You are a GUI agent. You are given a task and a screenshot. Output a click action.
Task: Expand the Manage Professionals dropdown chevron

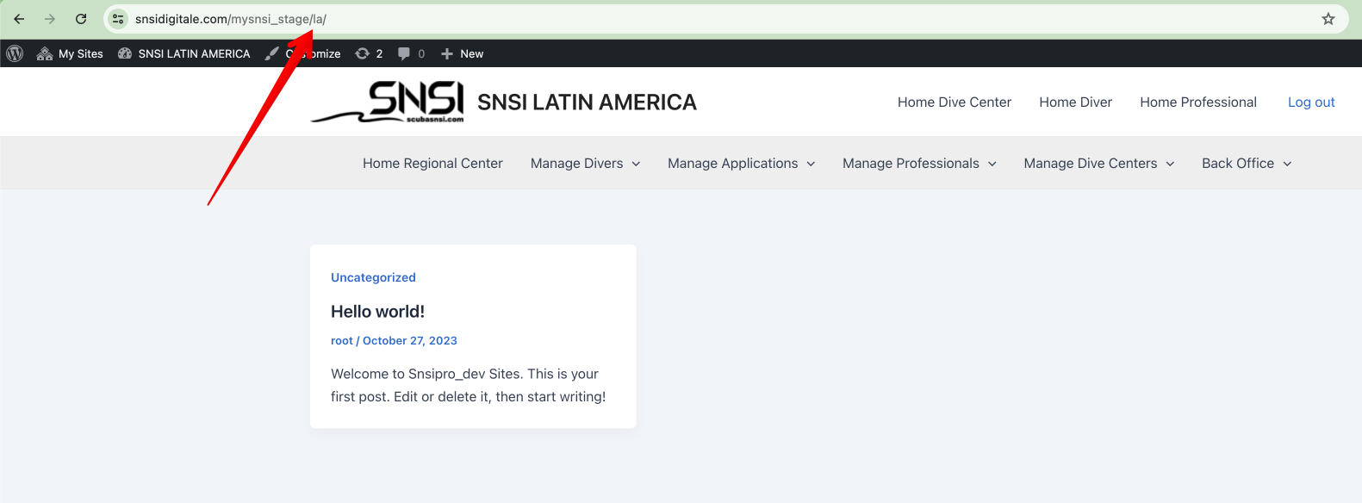click(x=992, y=164)
